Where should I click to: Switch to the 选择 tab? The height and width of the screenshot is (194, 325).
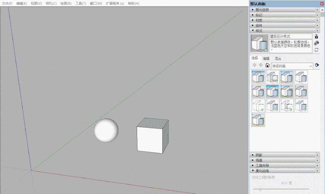[x=255, y=58]
